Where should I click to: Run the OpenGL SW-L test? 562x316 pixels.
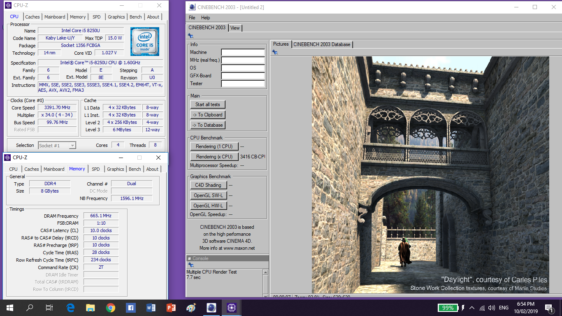click(208, 195)
